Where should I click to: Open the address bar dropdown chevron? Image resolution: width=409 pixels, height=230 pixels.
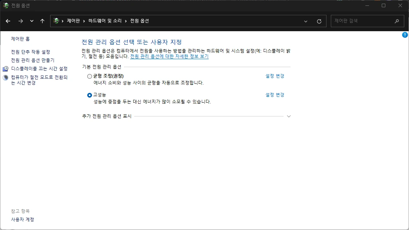coord(305,21)
